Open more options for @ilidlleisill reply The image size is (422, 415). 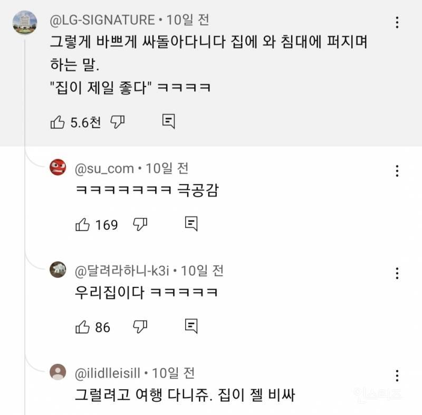coord(397,375)
